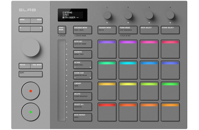The height and width of the screenshot is (130, 199).
Task: Start recording with the red record button
Action: pyautogui.click(x=31, y=91)
